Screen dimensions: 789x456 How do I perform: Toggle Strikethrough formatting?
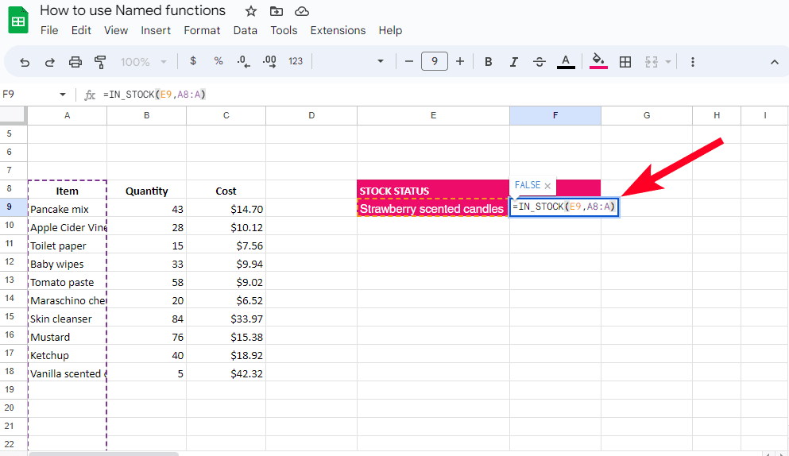pyautogui.click(x=540, y=62)
